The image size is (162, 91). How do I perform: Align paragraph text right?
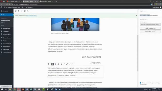pos(58,64)
